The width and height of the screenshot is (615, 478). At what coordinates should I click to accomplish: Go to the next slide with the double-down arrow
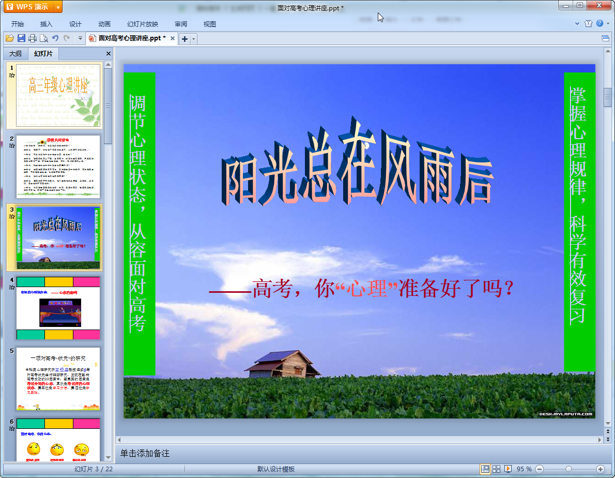pos(608,439)
